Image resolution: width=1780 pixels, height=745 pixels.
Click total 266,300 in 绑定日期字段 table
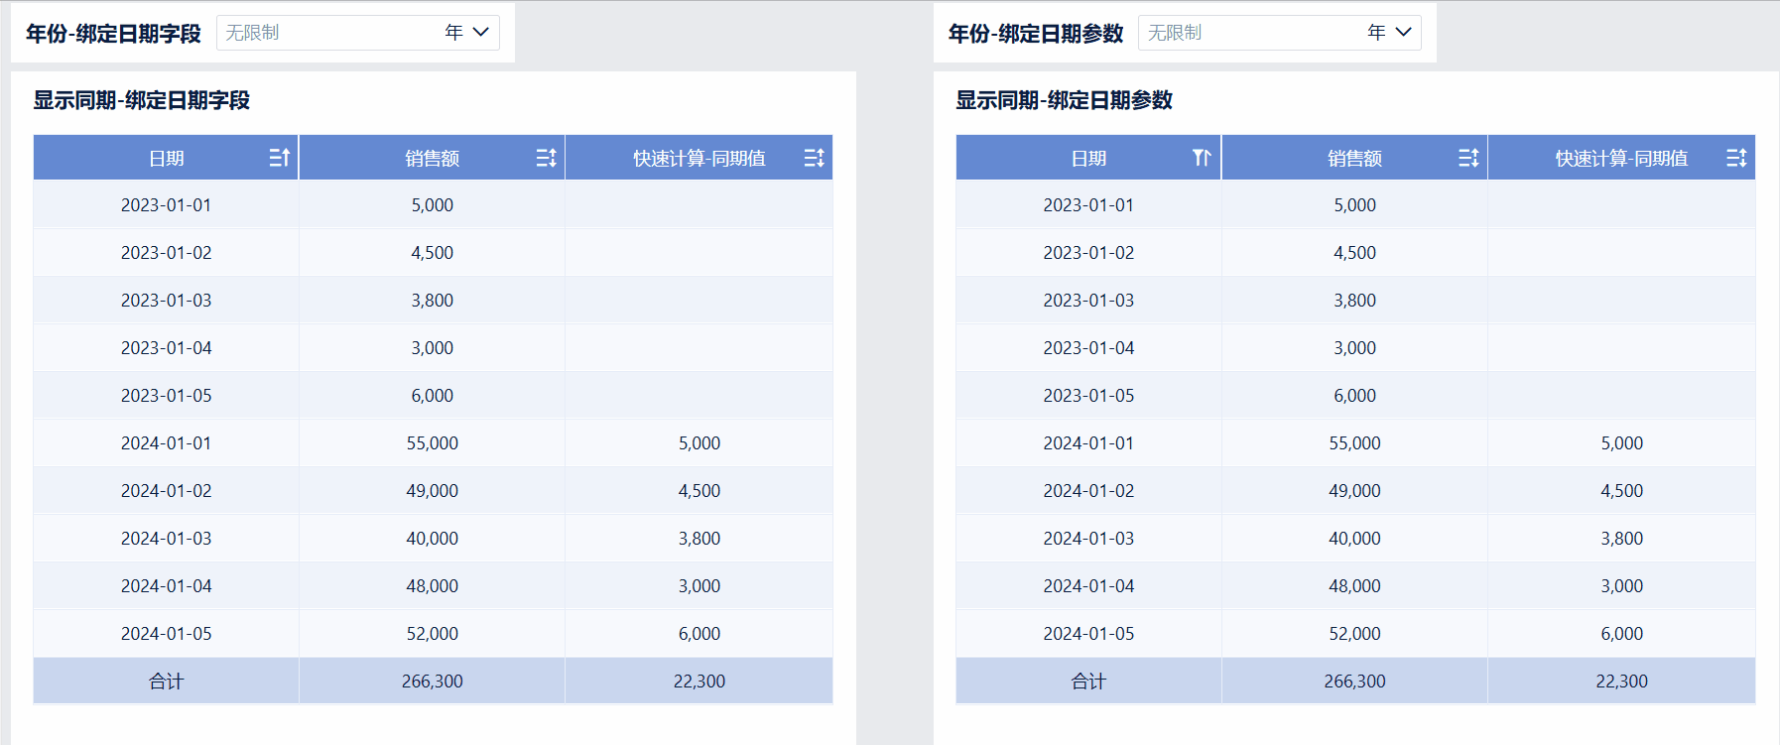coord(433,682)
